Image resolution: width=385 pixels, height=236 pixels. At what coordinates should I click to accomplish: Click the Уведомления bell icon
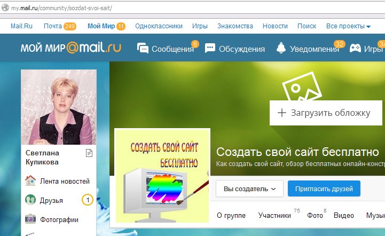point(281,48)
